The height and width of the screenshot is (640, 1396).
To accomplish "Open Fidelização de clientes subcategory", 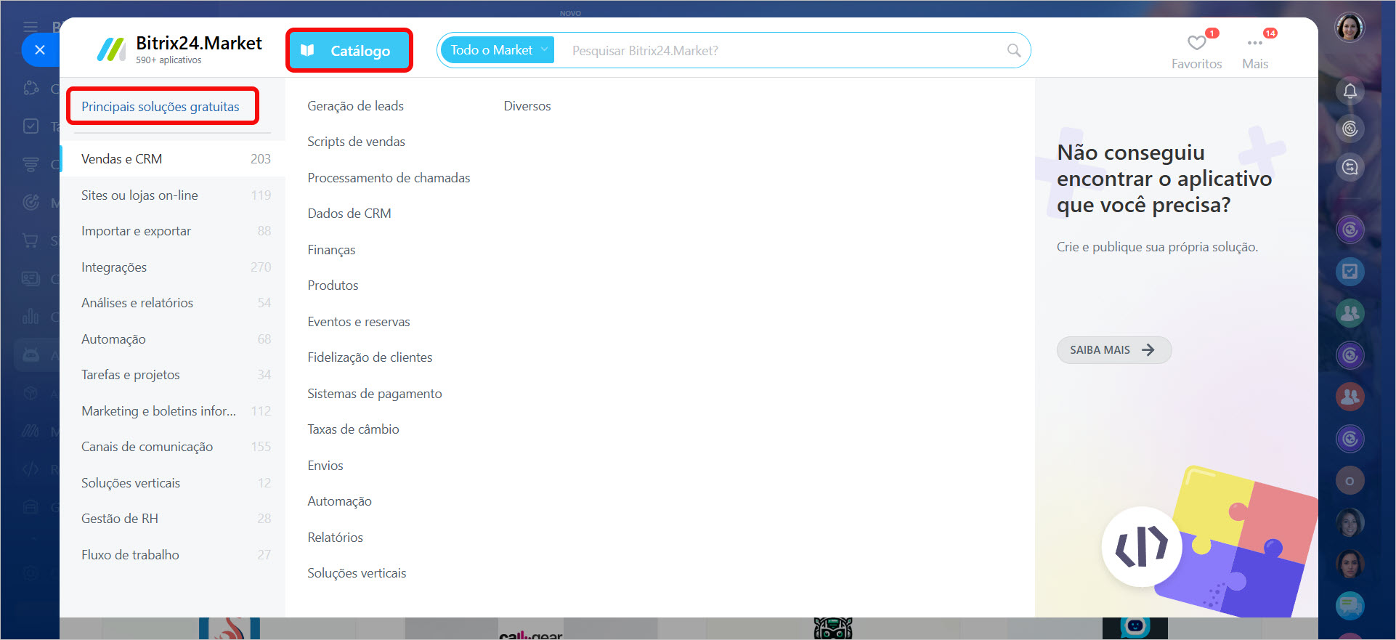I will click(370, 357).
